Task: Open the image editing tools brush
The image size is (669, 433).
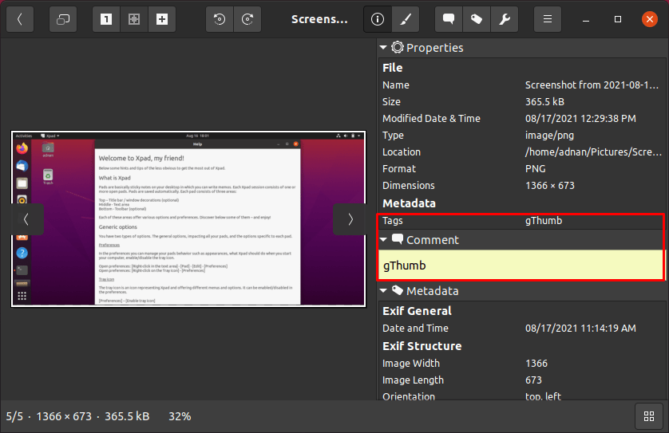Action: tap(406, 19)
